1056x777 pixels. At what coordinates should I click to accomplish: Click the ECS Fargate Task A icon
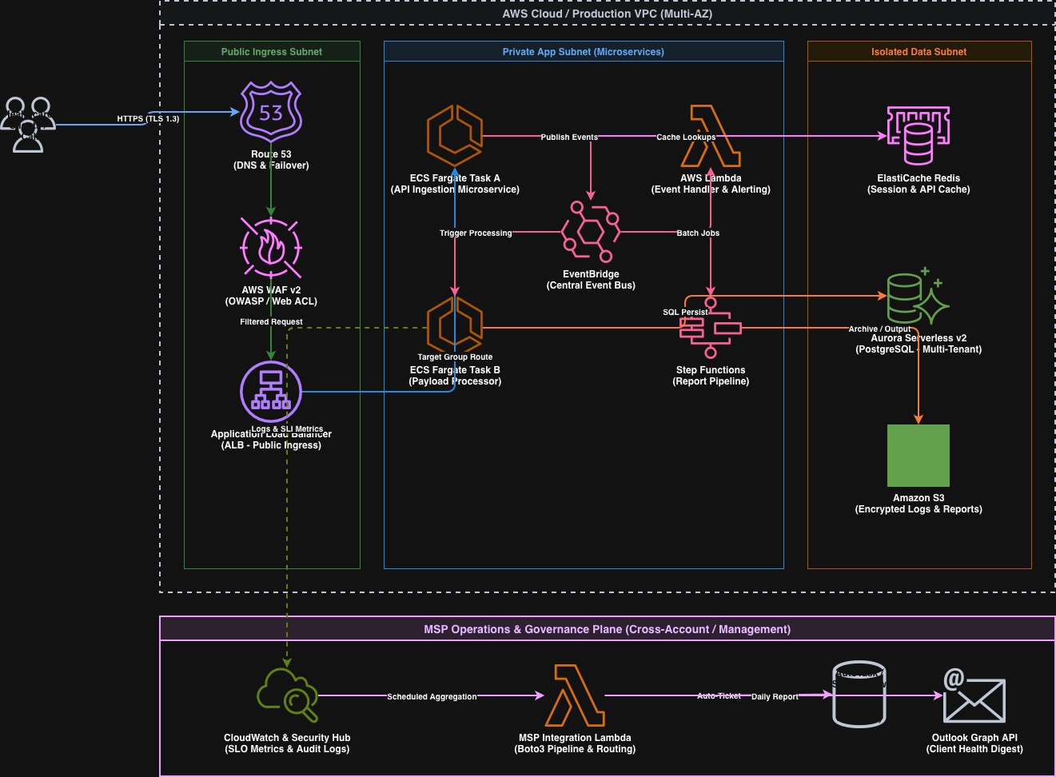[x=455, y=136]
